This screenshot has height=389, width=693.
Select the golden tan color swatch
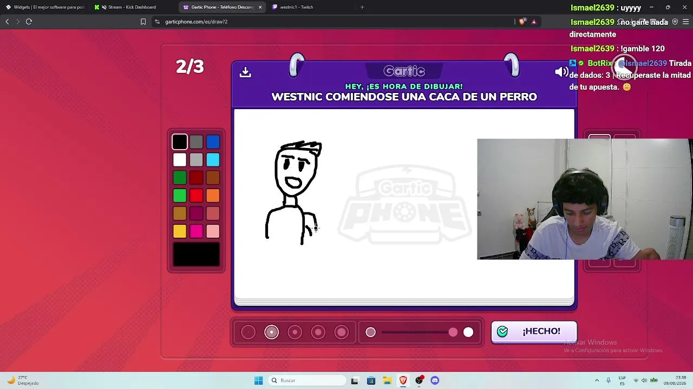180,213
